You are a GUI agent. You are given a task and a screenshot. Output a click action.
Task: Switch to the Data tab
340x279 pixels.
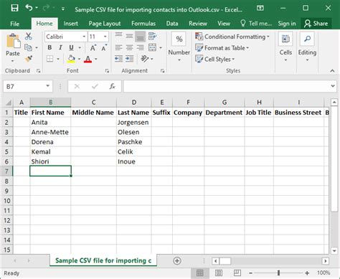[172, 24]
